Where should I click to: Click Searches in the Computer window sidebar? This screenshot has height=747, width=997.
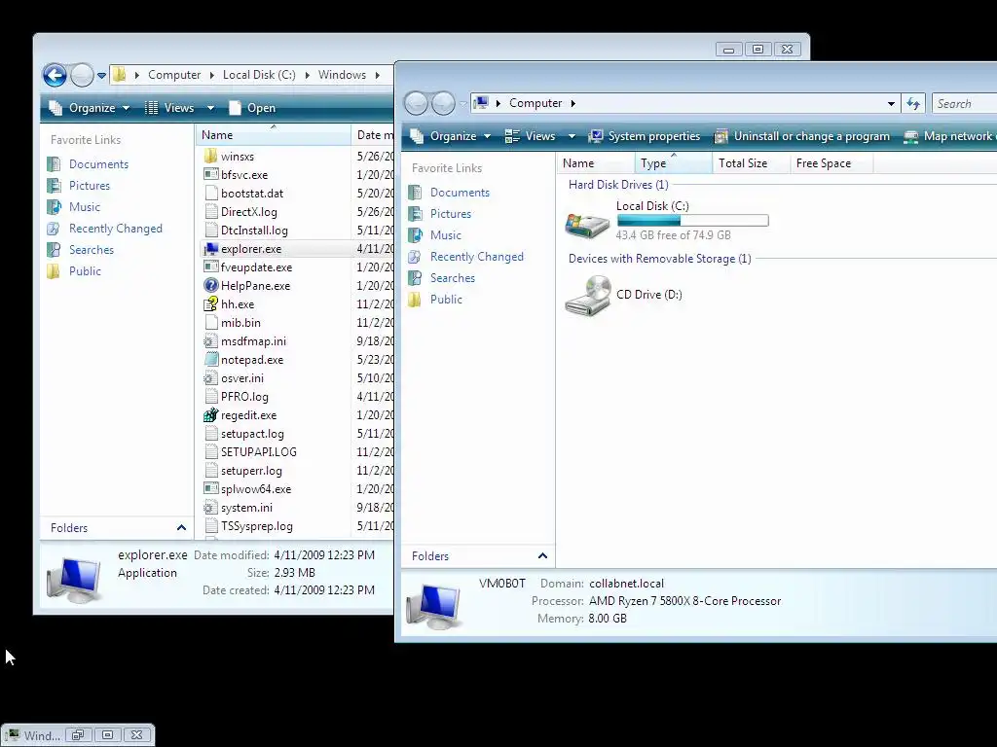tap(452, 277)
